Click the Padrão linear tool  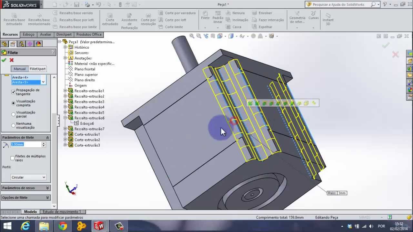pos(218,17)
